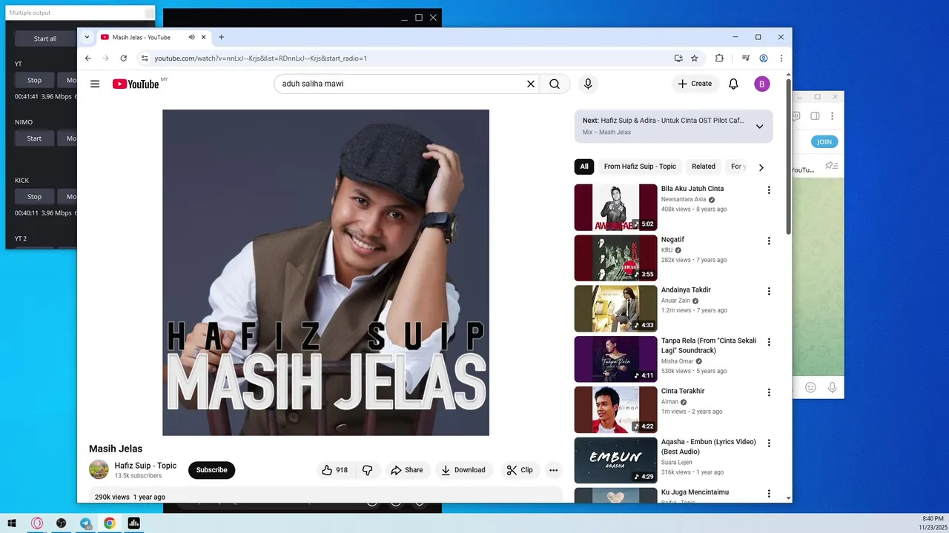Play Masih Jelas video area
The width and height of the screenshot is (949, 533).
(325, 272)
